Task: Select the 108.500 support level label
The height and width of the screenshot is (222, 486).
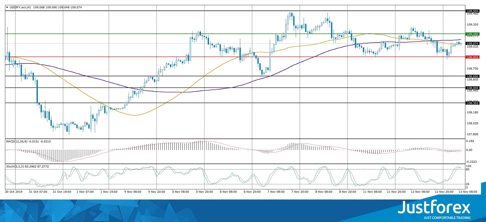Action: (x=472, y=88)
